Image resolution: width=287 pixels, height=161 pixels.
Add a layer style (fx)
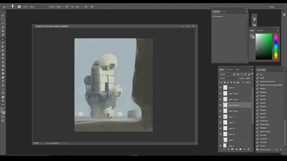(228, 149)
